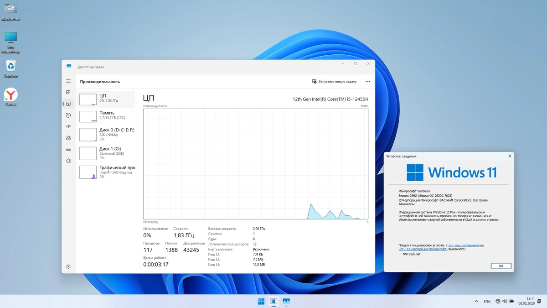This screenshot has width=547, height=308.
Task: Open the Task Manager hamburger navigation menu
Action: pyautogui.click(x=68, y=81)
